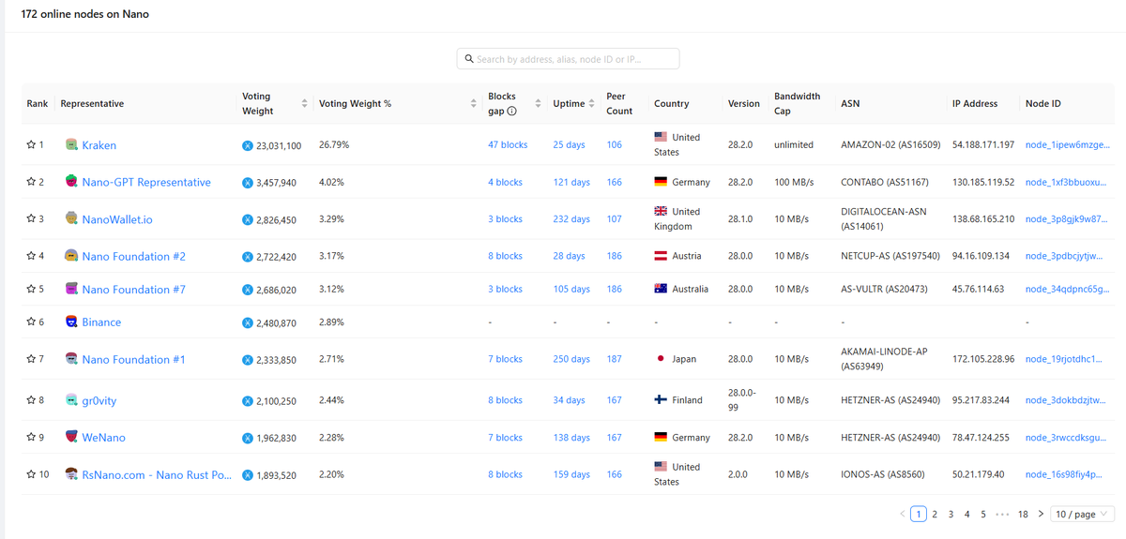Star the gr0vity representative

tap(31, 400)
